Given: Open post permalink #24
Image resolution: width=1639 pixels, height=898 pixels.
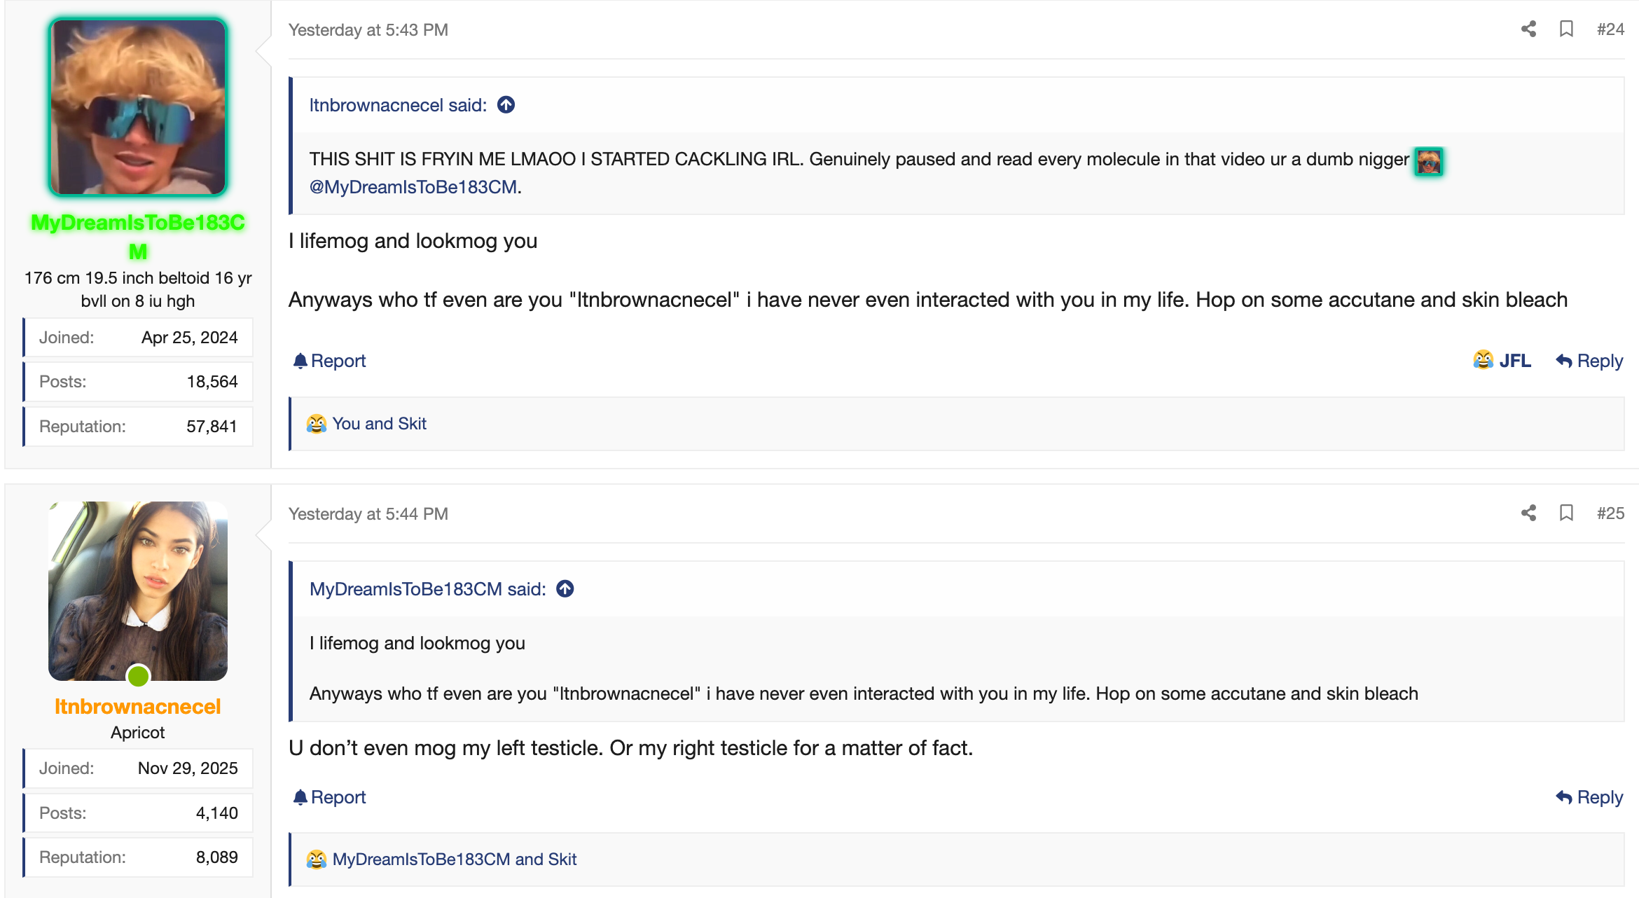Looking at the screenshot, I should (1610, 29).
